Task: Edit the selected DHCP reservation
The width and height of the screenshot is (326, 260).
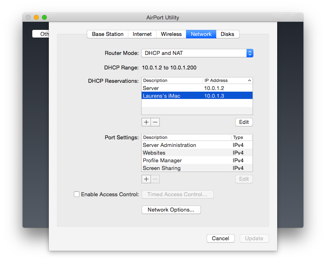Action: coord(244,122)
